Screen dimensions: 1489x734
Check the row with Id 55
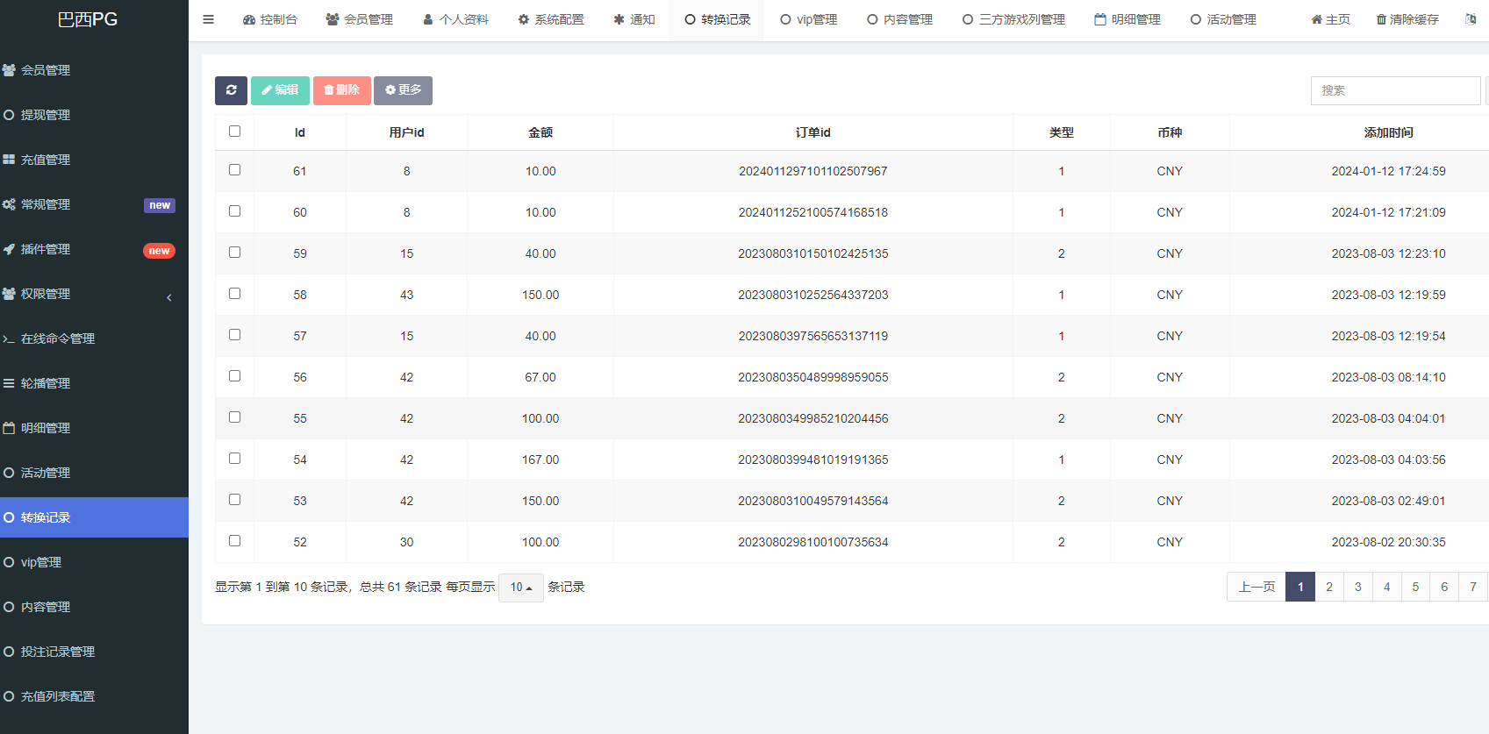[234, 417]
